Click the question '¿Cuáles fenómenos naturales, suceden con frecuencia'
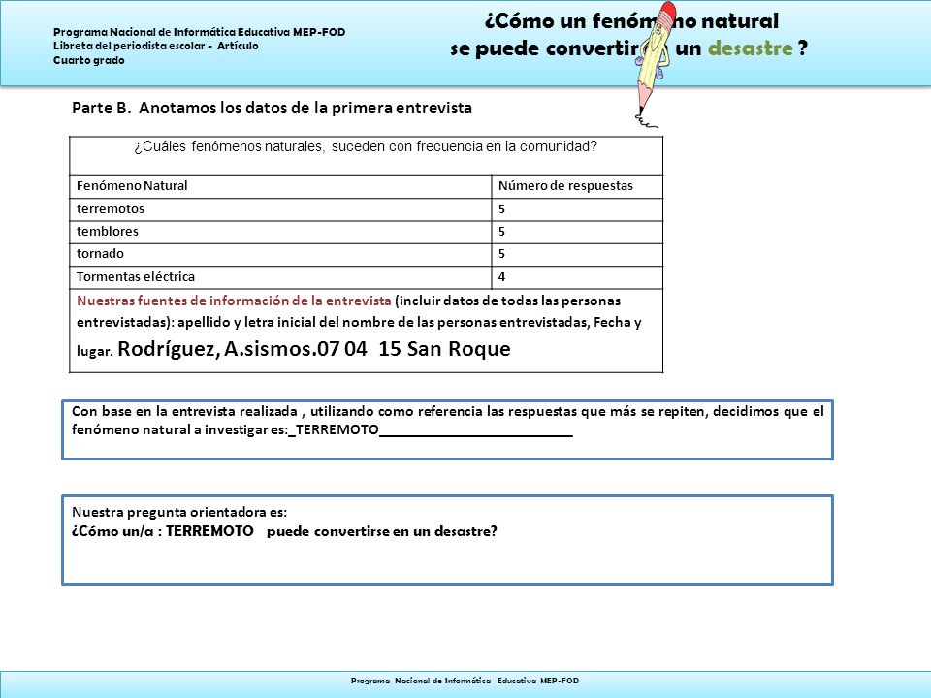931x698 pixels. click(366, 146)
